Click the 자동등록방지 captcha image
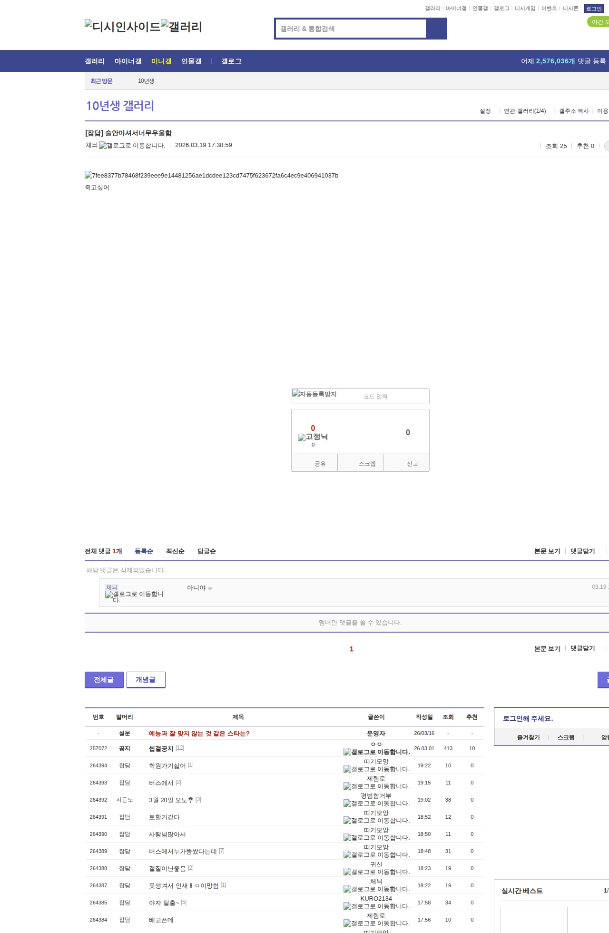This screenshot has width=609, height=933. point(314,394)
